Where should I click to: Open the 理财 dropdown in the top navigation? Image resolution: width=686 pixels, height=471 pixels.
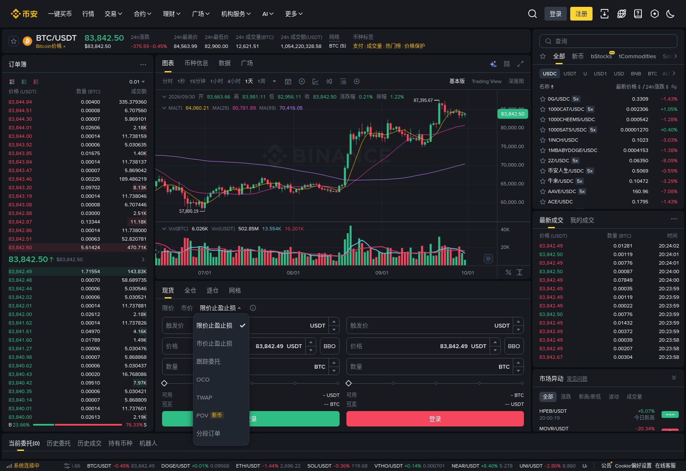coord(172,14)
